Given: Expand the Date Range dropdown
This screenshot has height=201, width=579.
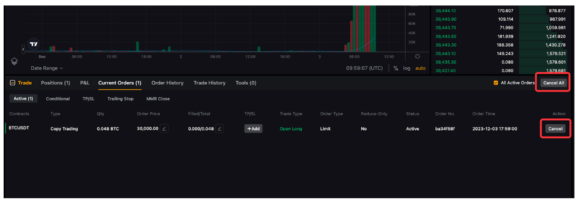Looking at the screenshot, I should tap(47, 68).
